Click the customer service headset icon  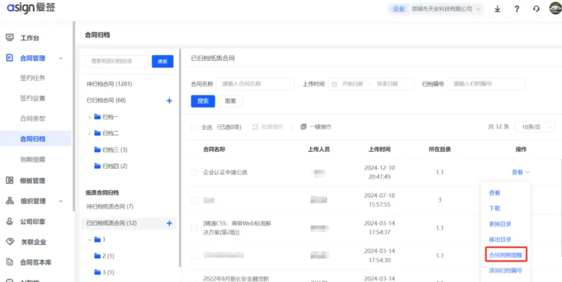tap(536, 9)
